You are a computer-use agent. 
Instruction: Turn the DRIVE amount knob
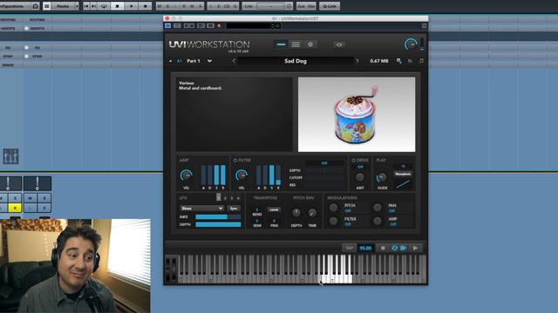point(360,177)
